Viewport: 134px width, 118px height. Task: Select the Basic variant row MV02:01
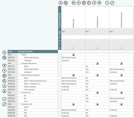point(26,78)
